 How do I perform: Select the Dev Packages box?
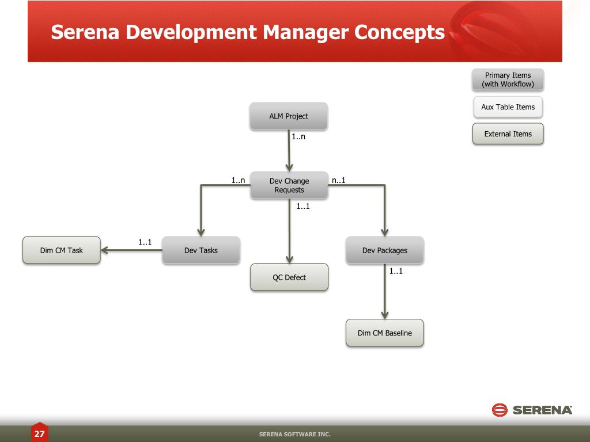pyautogui.click(x=384, y=250)
